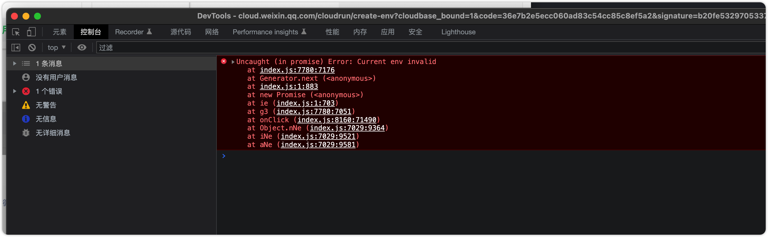The width and height of the screenshot is (768, 237).
Task: Open link index.js:7780:7051
Action: point(314,112)
